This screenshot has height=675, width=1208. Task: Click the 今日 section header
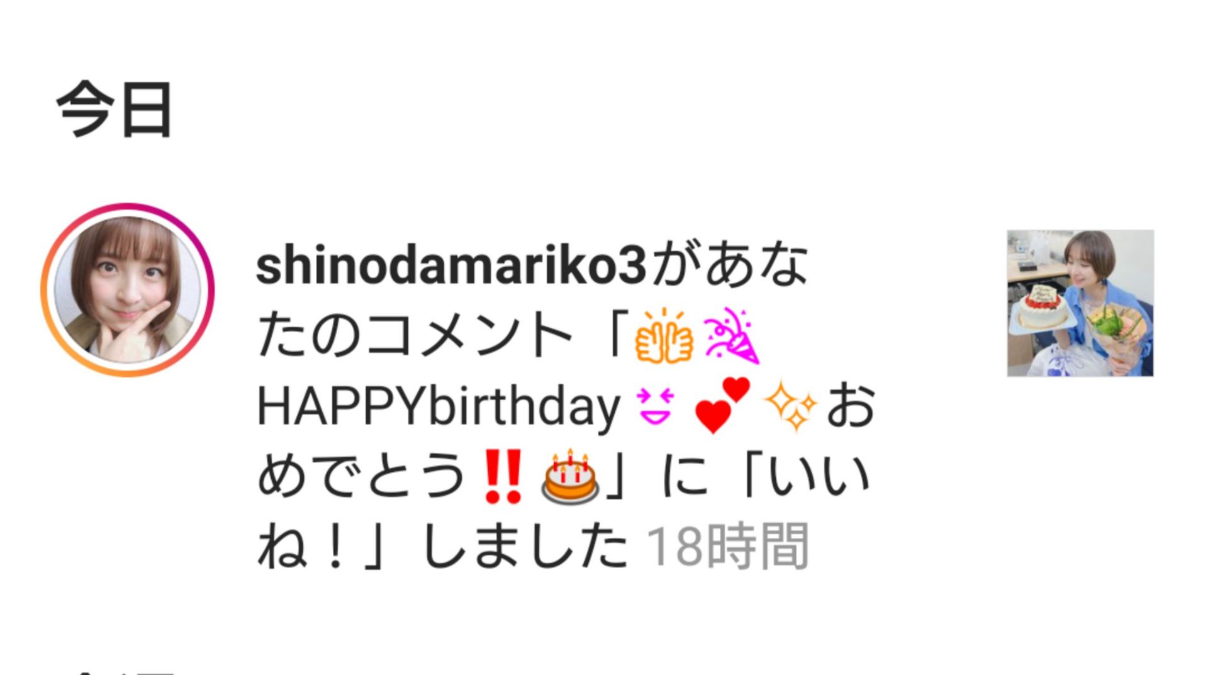click(x=115, y=109)
